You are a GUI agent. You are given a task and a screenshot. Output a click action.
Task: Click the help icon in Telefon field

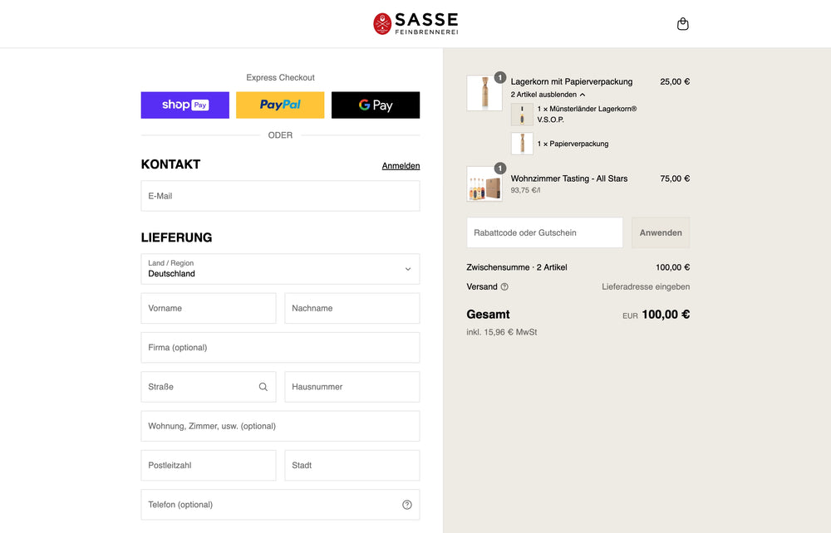tap(407, 505)
